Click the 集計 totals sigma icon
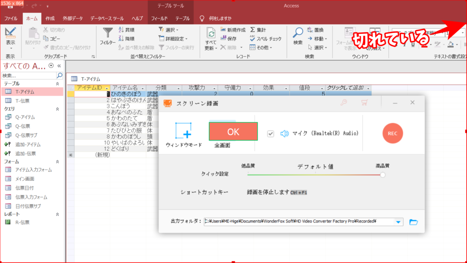Viewport: 467px width, 263px height. click(253, 30)
